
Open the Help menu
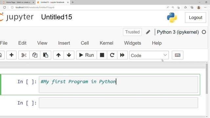157,43
